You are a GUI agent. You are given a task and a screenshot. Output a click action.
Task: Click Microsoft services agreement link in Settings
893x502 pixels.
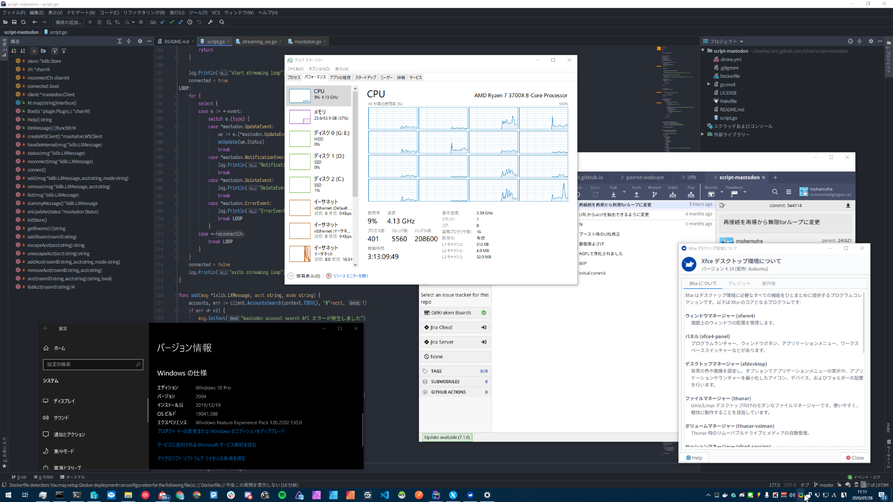207,445
